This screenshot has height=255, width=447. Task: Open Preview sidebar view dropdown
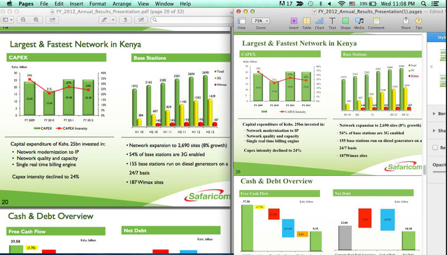pyautogui.click(x=7, y=19)
